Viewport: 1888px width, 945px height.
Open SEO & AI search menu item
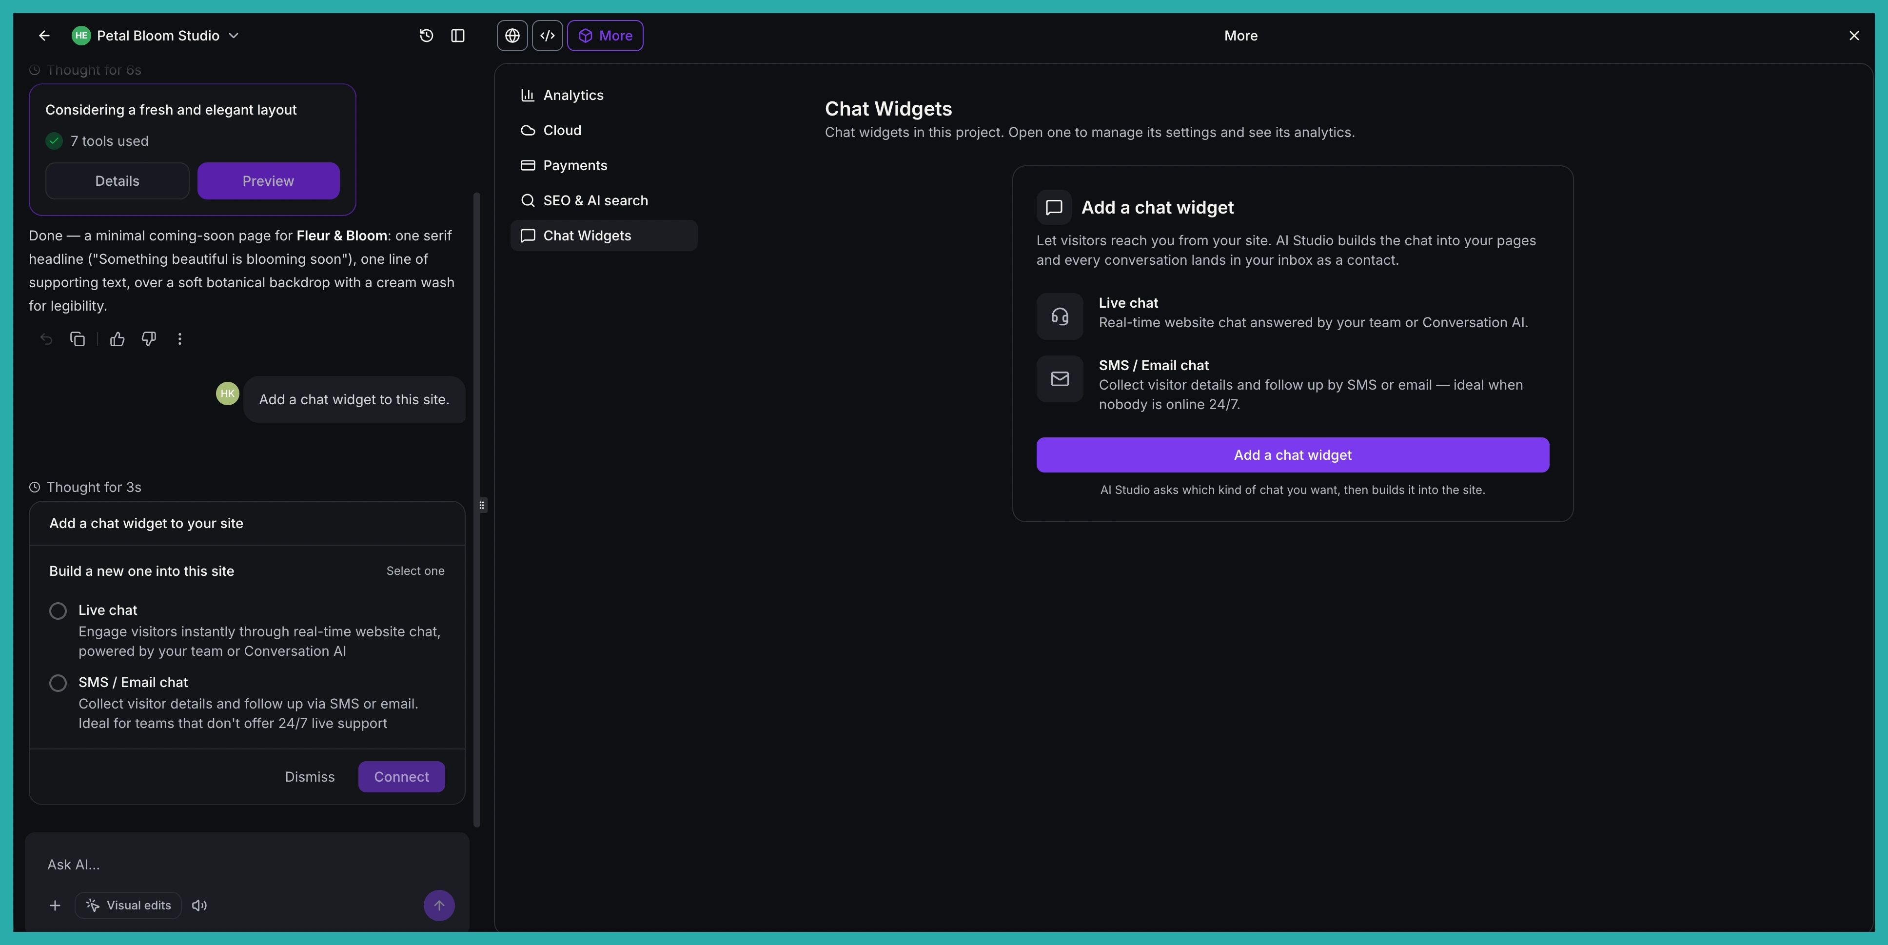604,201
